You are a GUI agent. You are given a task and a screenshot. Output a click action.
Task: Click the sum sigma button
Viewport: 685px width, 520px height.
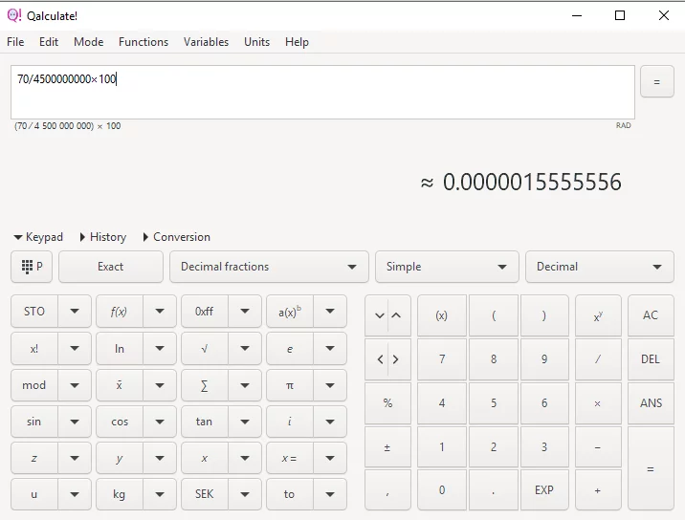coord(204,385)
